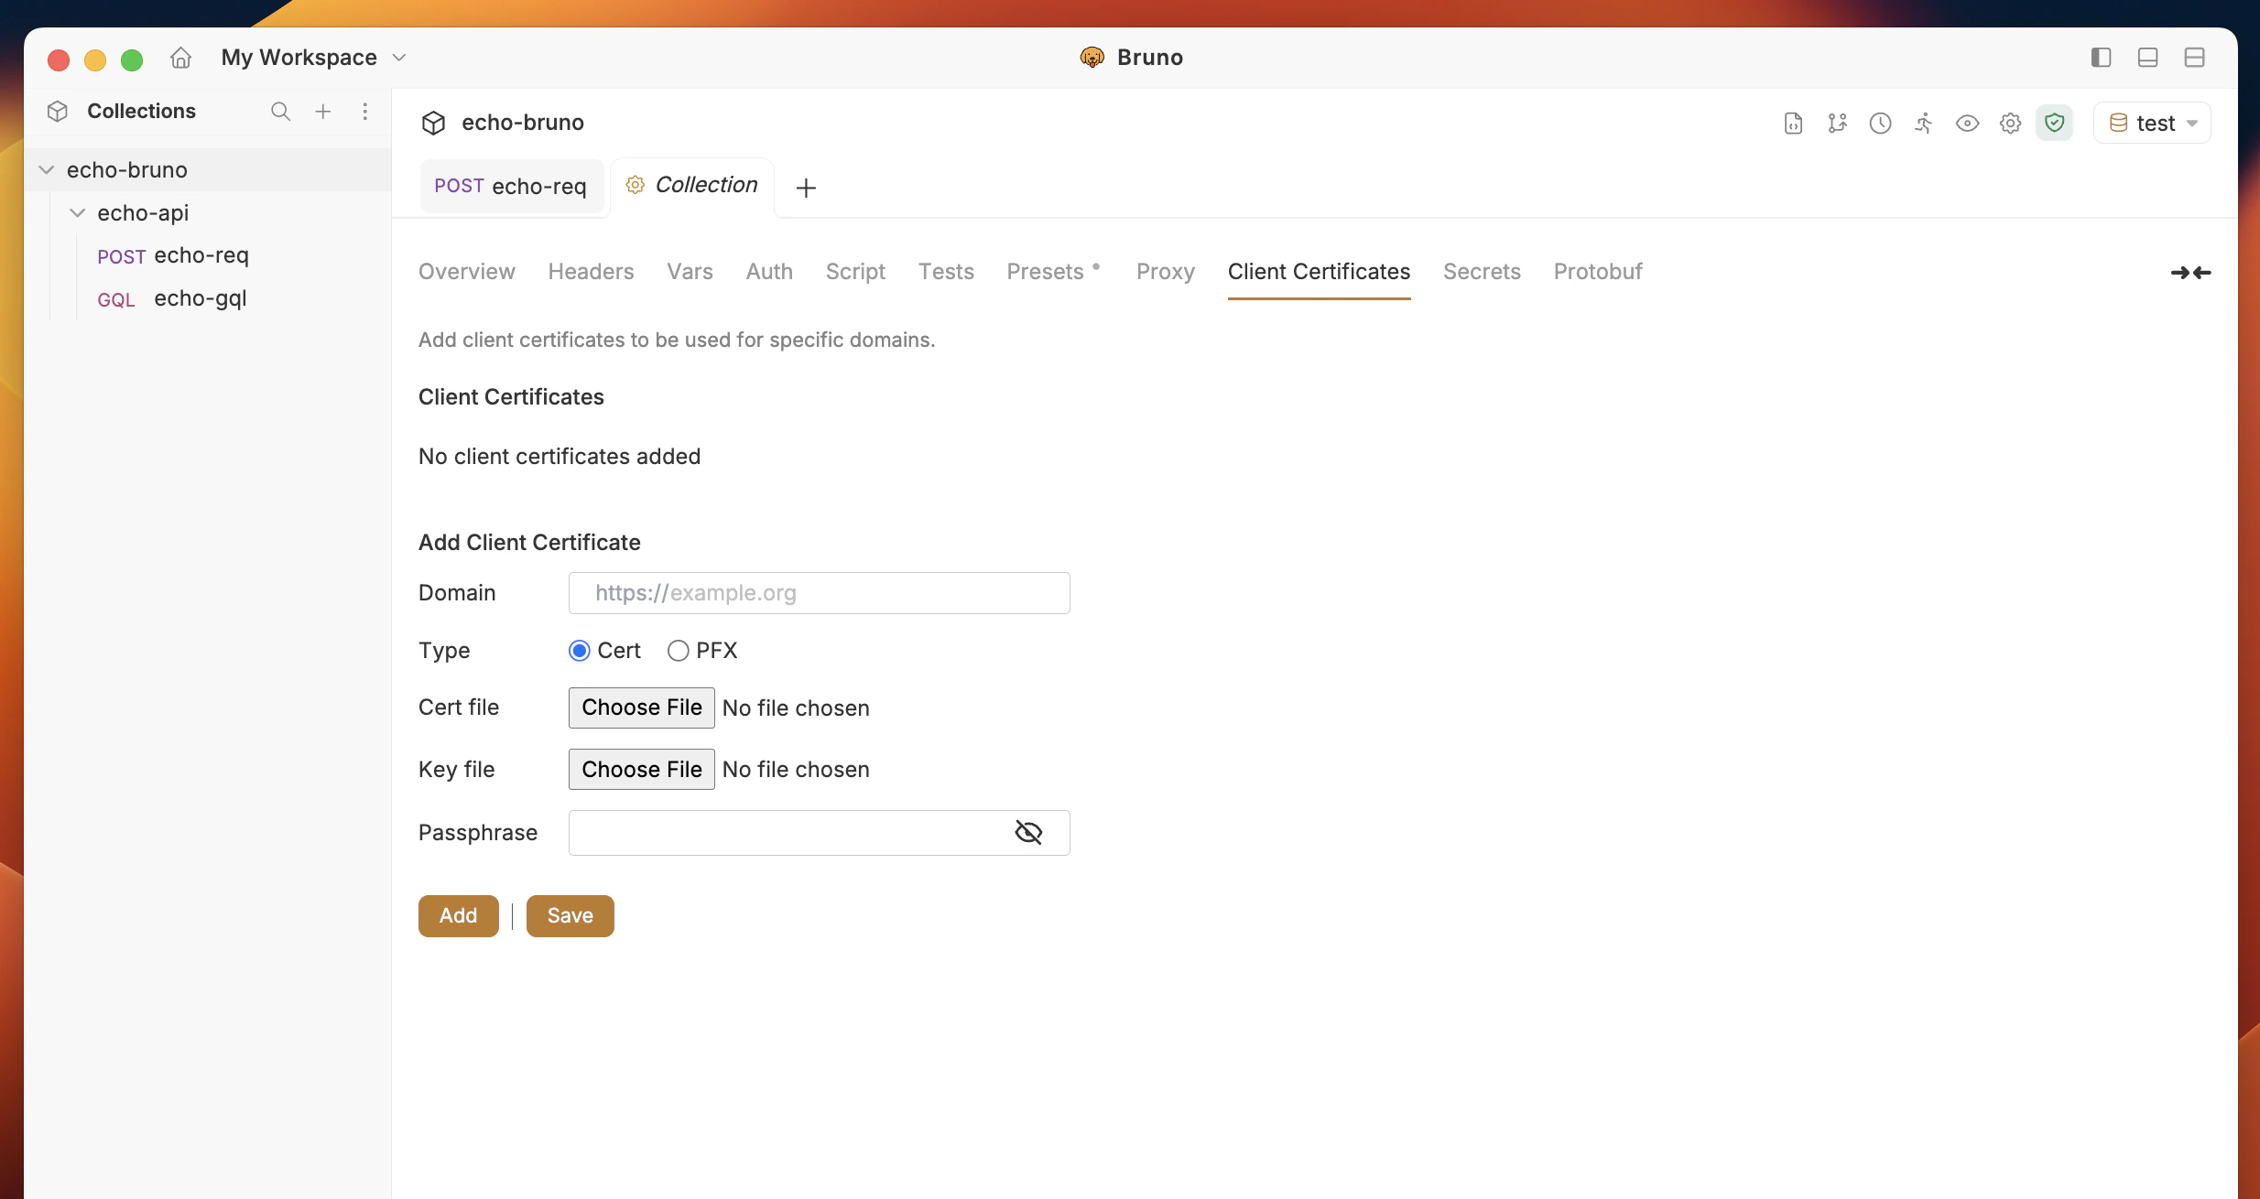Open collection settings via the gear icon
2260x1199 pixels.
[x=2009, y=123]
